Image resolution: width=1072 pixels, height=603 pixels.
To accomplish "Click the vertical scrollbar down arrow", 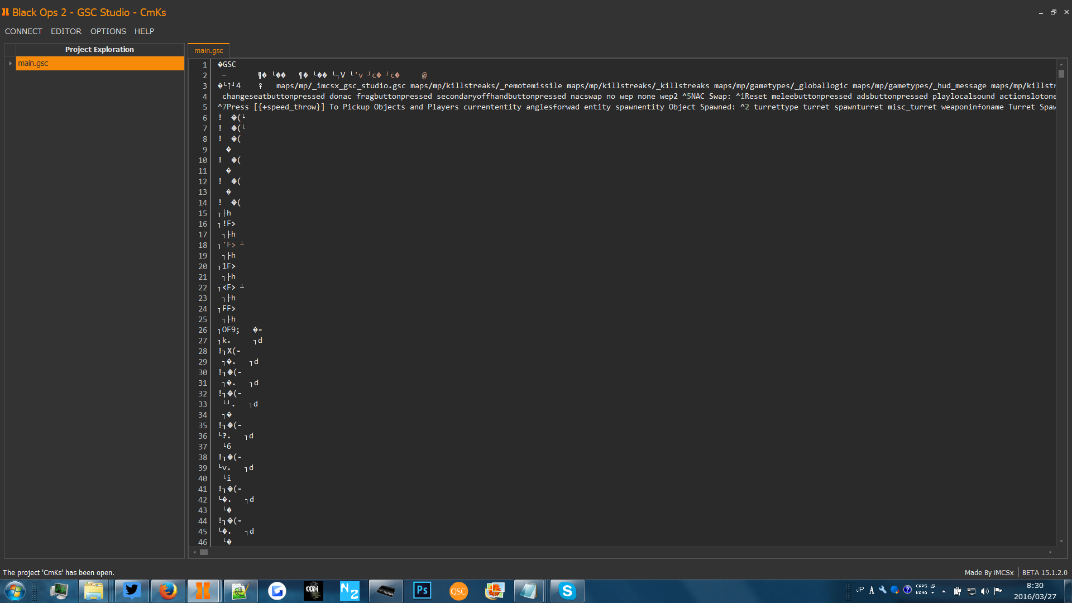I will (1061, 541).
